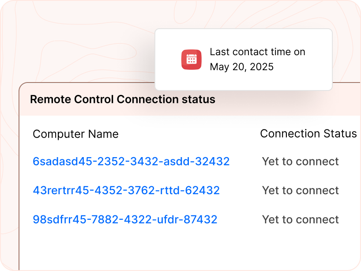
Task: Click the word 'Yet' in the 98sdfrr45 row
Action: click(271, 220)
